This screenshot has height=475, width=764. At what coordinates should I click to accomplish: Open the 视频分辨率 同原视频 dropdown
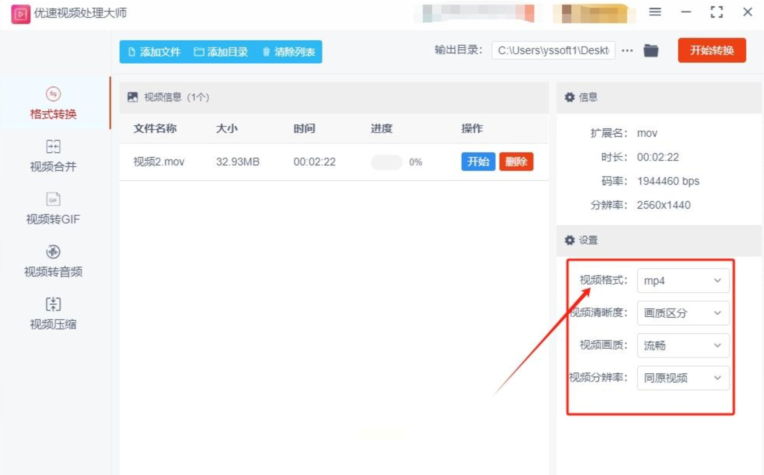point(683,378)
